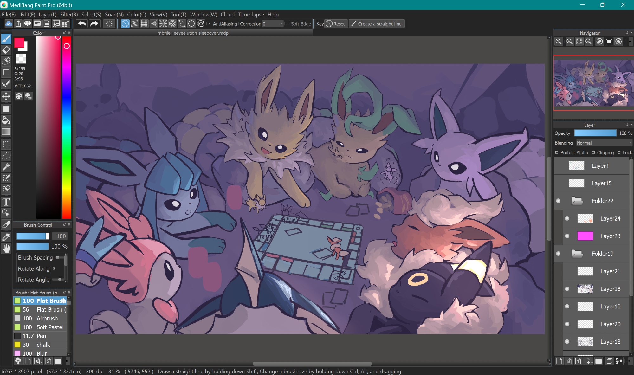Screen dimensions: 634x375
Task: Enable the Protect Alpha checkbox
Action: (557, 152)
